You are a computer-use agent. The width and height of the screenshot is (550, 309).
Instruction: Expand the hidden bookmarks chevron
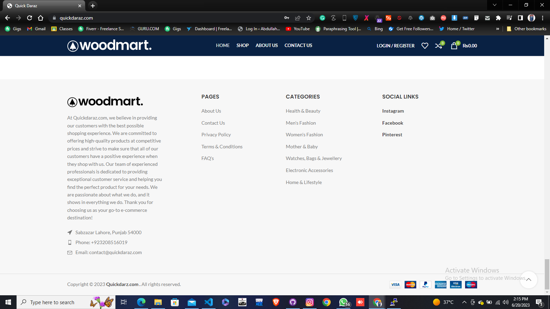(497, 29)
